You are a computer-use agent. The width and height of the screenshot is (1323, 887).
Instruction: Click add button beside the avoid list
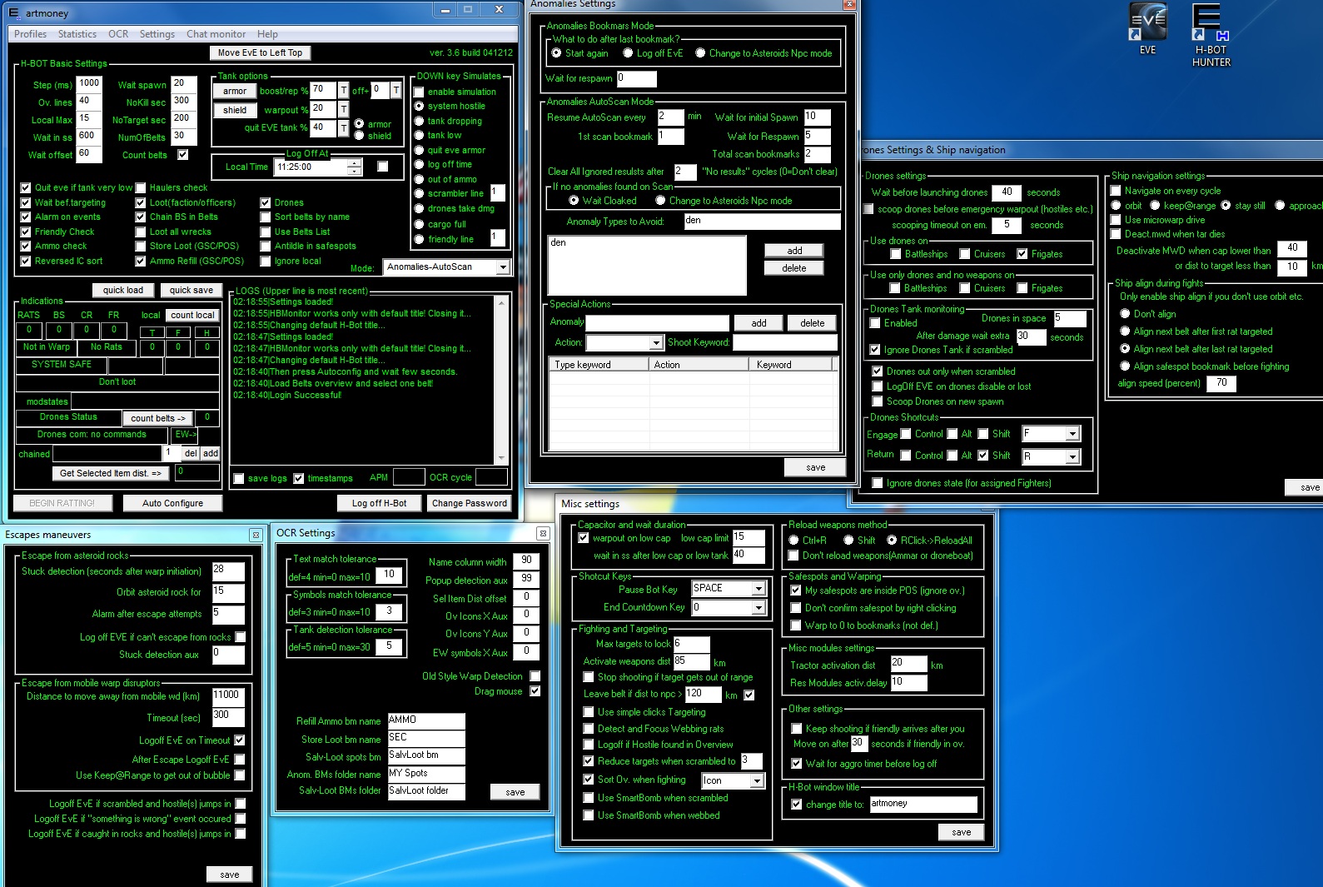(x=794, y=251)
